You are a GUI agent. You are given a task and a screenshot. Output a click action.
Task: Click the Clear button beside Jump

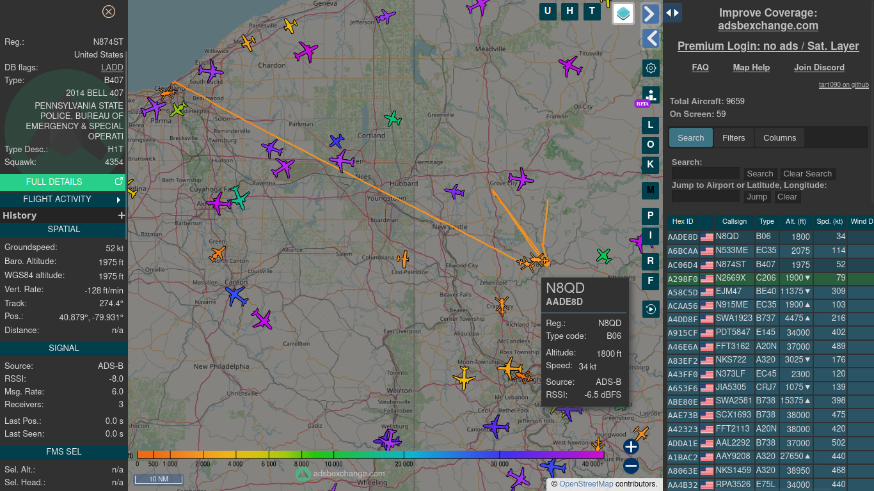[x=787, y=196]
